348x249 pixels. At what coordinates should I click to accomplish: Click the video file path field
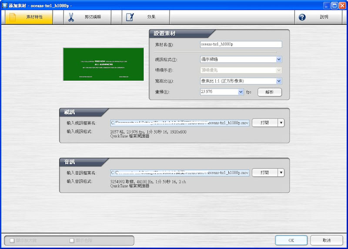point(180,123)
